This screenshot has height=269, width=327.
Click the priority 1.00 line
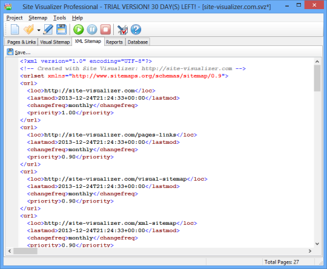(x=70, y=113)
